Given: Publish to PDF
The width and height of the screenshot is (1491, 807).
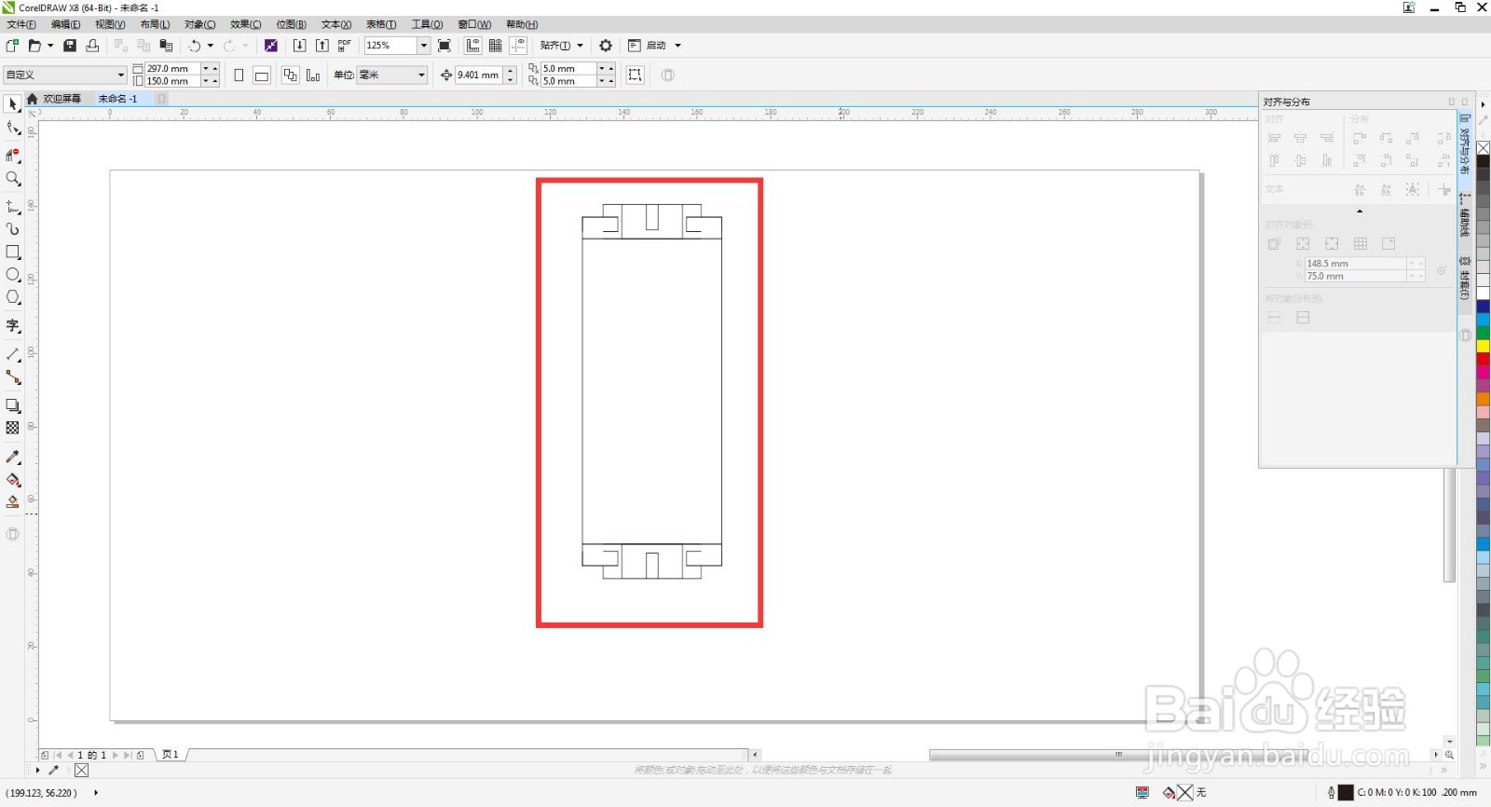Looking at the screenshot, I should [345, 45].
